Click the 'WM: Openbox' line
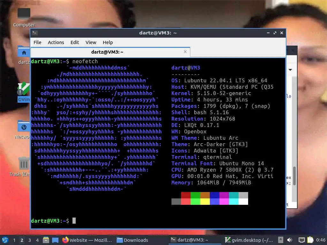The width and height of the screenshot is (327, 245). pos(189,131)
